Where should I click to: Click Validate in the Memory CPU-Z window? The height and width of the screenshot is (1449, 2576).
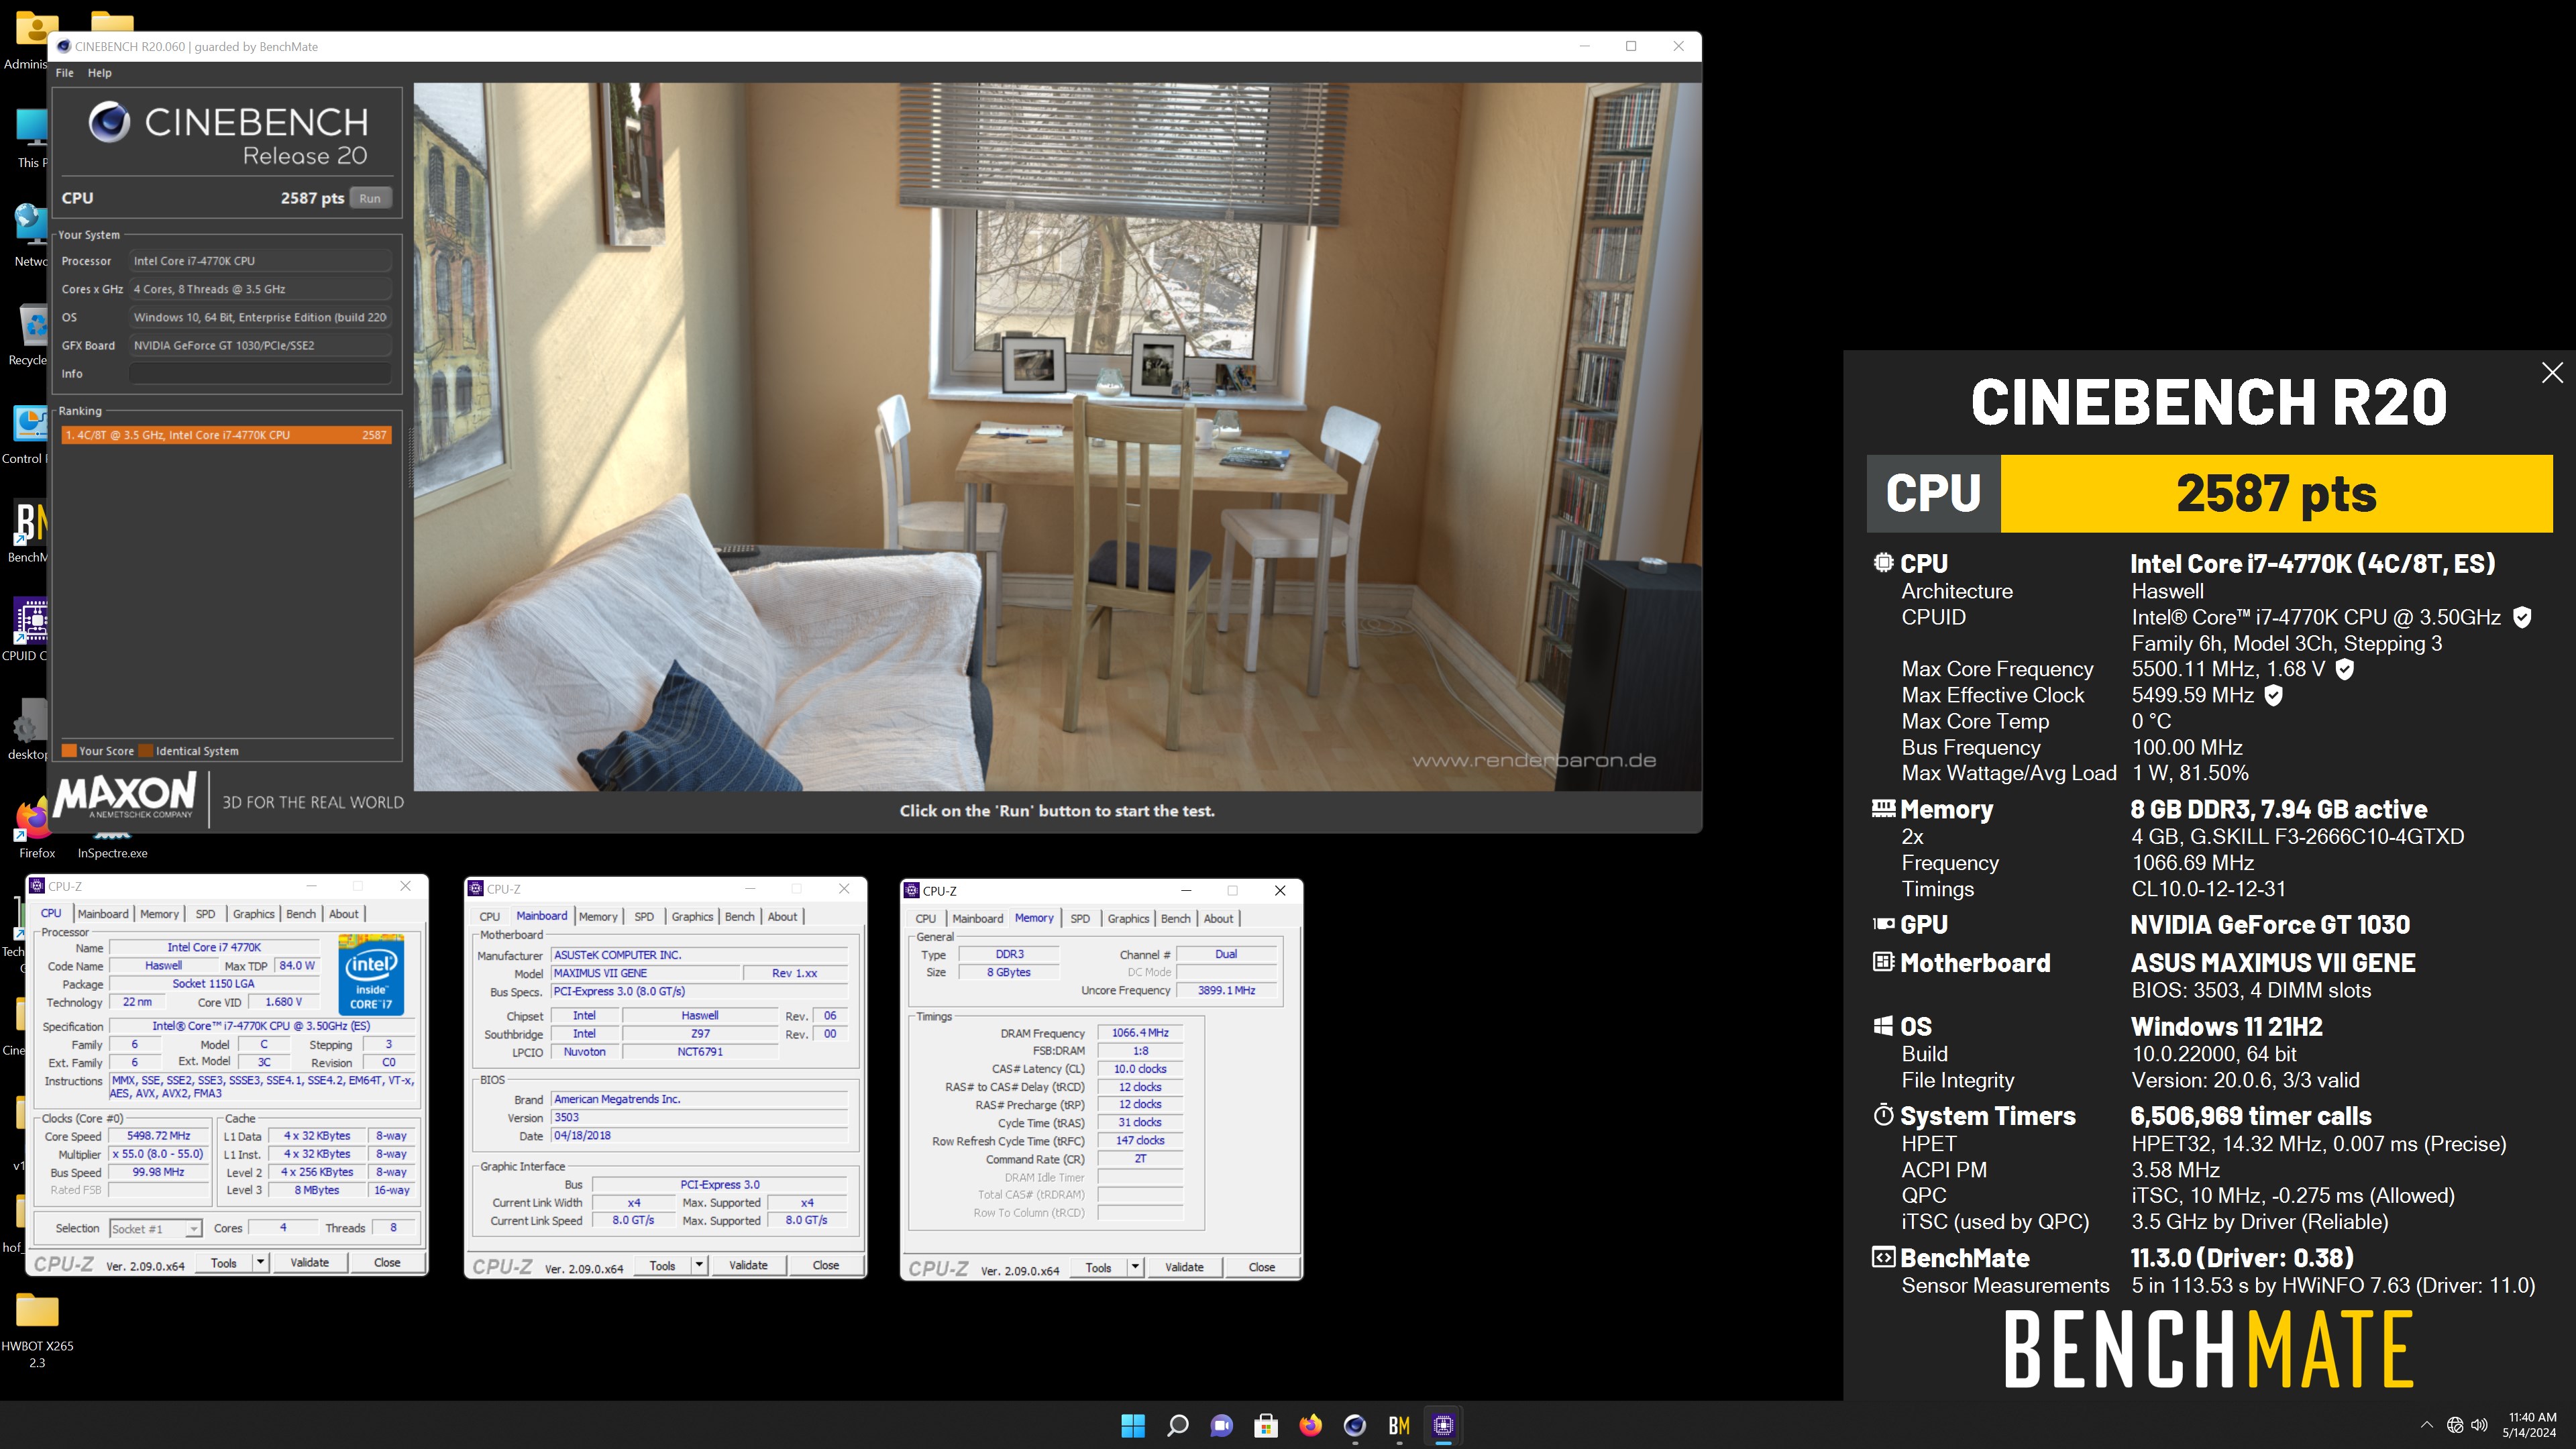coord(1184,1268)
